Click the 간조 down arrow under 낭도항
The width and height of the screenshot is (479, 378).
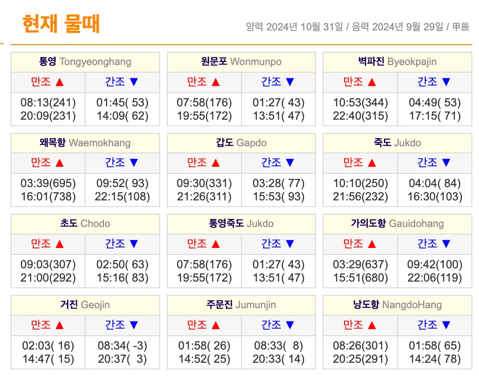pos(434,325)
